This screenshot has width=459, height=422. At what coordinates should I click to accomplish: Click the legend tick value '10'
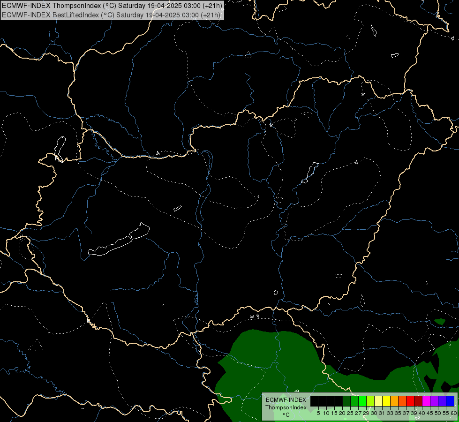pos(326,413)
